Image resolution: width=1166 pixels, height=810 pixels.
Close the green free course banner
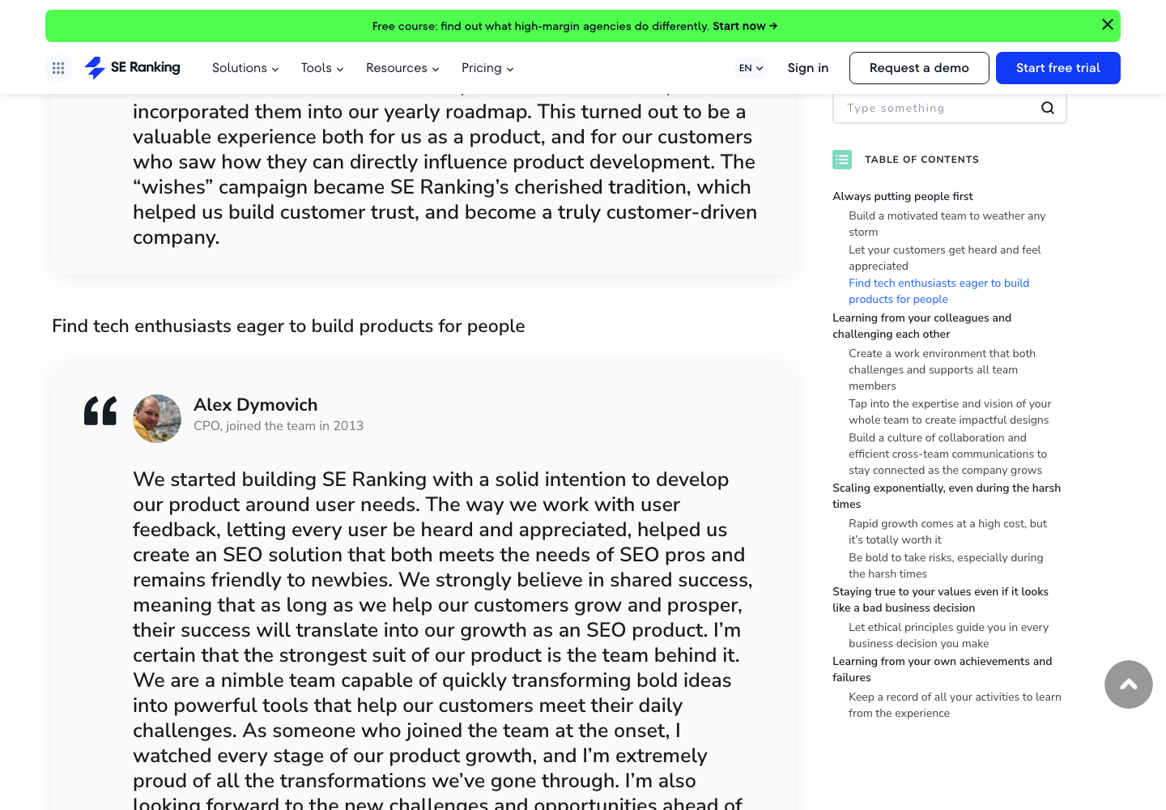coord(1108,24)
